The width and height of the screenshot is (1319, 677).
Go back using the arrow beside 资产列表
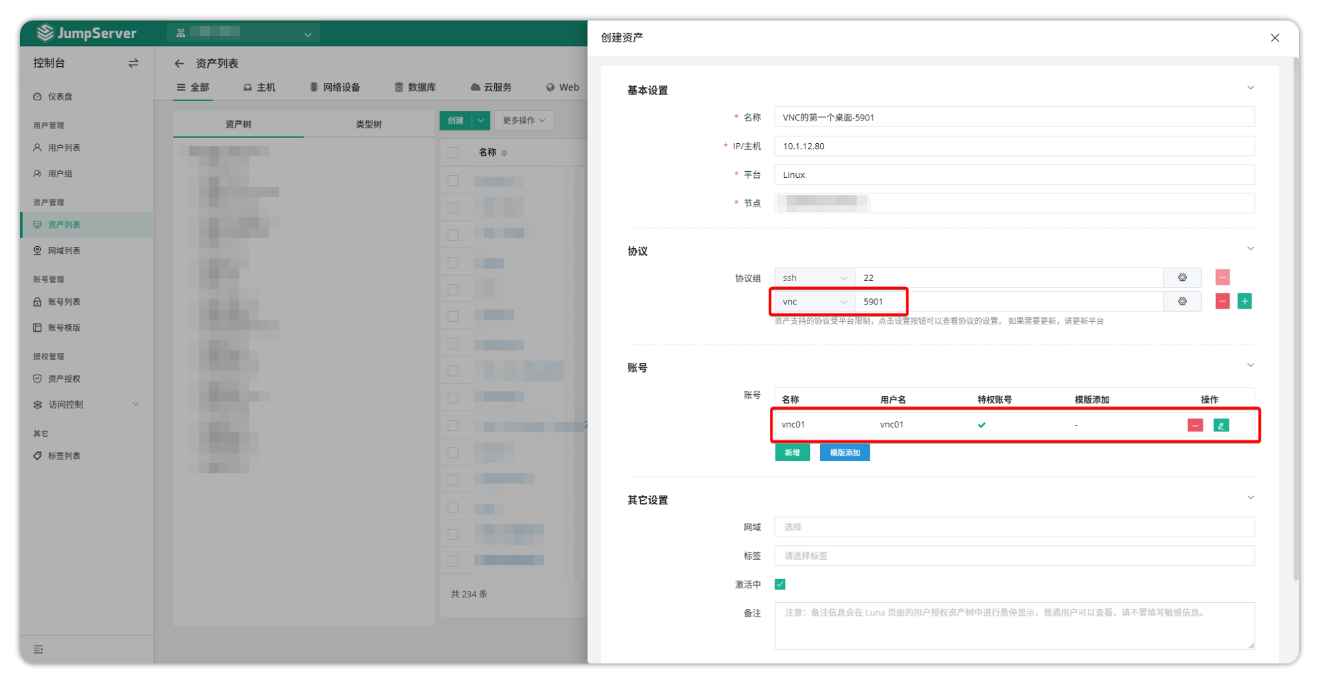179,64
